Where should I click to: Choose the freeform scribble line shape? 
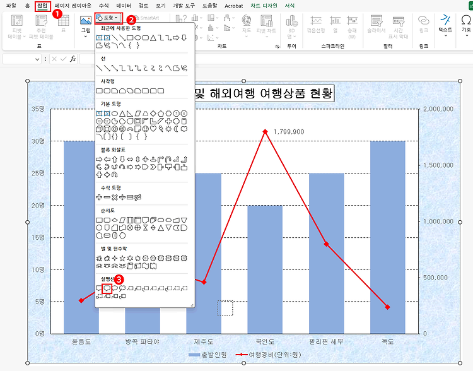[x=184, y=68]
